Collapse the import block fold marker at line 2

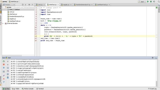pos(40,10)
